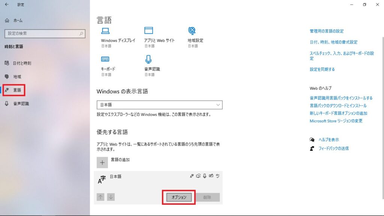Minimize the Settings window

tap(352, 4)
